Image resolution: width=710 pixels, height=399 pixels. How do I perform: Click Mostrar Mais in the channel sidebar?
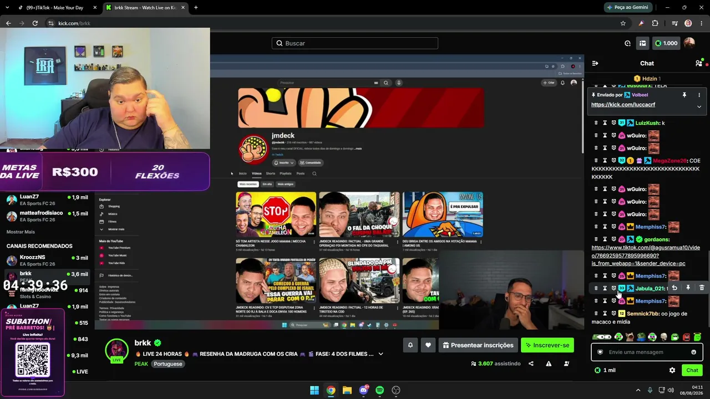[x=21, y=232]
